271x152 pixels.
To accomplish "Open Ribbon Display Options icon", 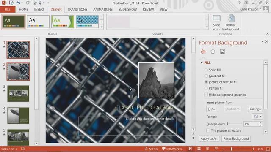I will 246,3.
